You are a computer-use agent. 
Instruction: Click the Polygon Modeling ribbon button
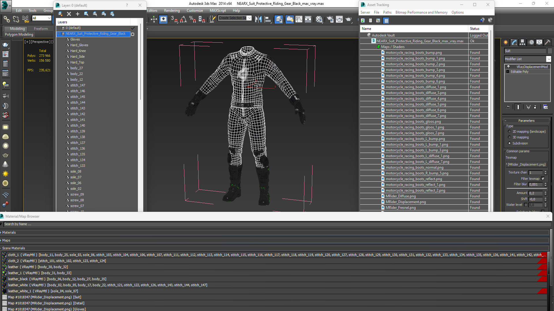tap(19, 34)
